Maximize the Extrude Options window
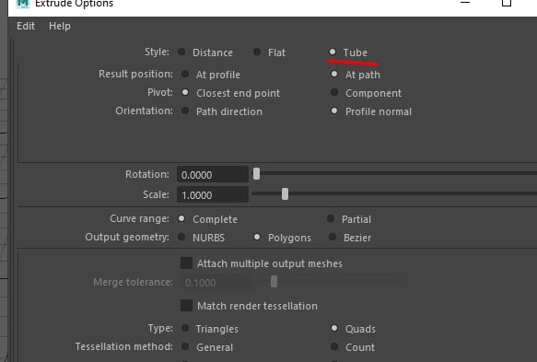537x362 pixels. coord(507,3)
